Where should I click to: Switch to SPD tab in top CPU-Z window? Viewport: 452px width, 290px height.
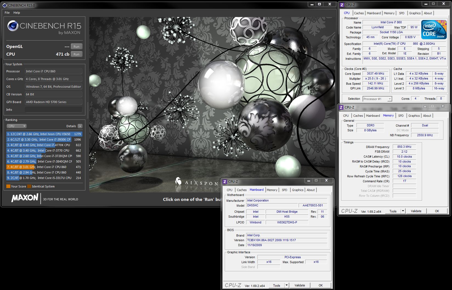click(402, 13)
